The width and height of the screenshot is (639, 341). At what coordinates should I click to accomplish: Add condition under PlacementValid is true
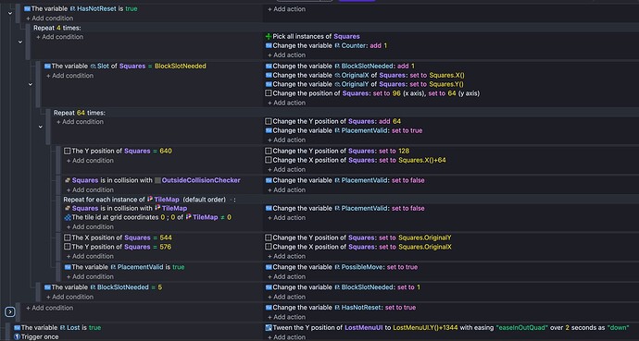90,276
